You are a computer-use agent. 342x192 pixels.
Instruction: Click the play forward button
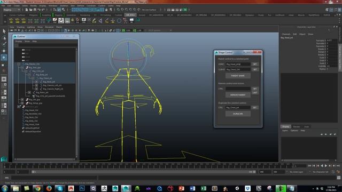pos(326,166)
